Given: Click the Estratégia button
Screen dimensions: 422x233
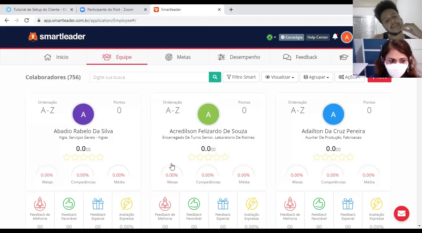Looking at the screenshot, I should click(x=292, y=37).
